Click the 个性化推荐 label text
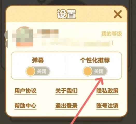This screenshot has height=124, width=136. 95,60
